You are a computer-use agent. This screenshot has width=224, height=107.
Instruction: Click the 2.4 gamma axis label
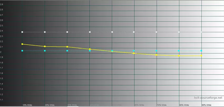(2, 31)
